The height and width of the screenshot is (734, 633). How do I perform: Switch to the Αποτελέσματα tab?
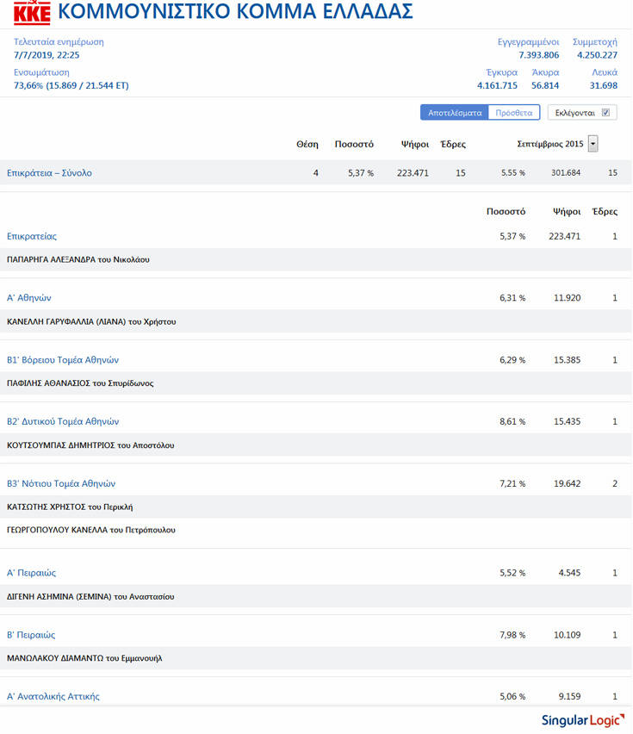[455, 112]
